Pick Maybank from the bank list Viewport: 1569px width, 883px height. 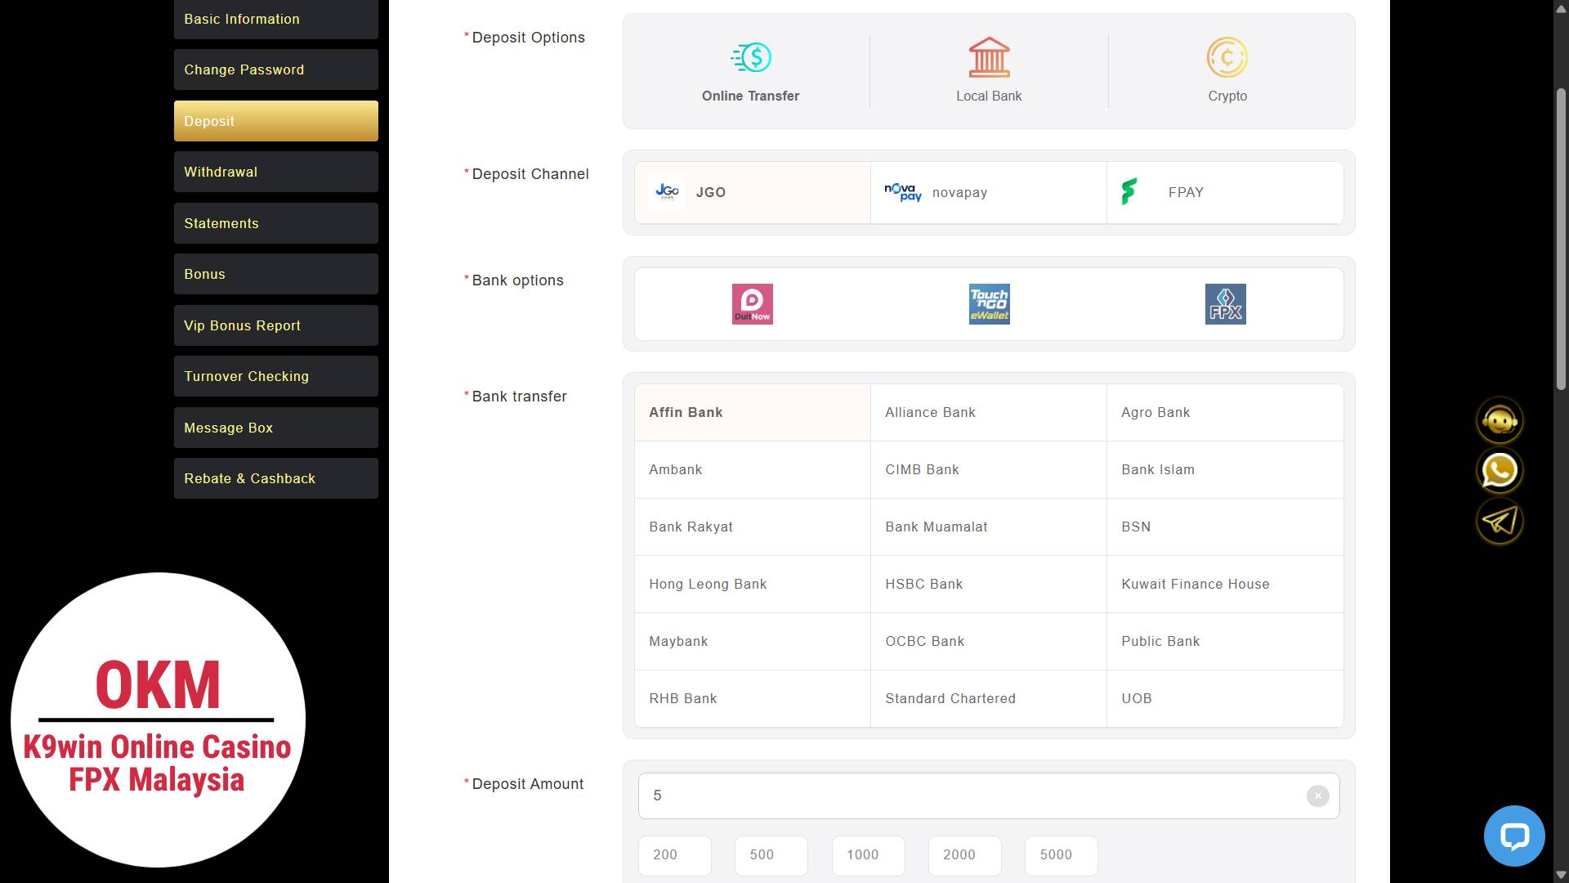pyautogui.click(x=753, y=642)
